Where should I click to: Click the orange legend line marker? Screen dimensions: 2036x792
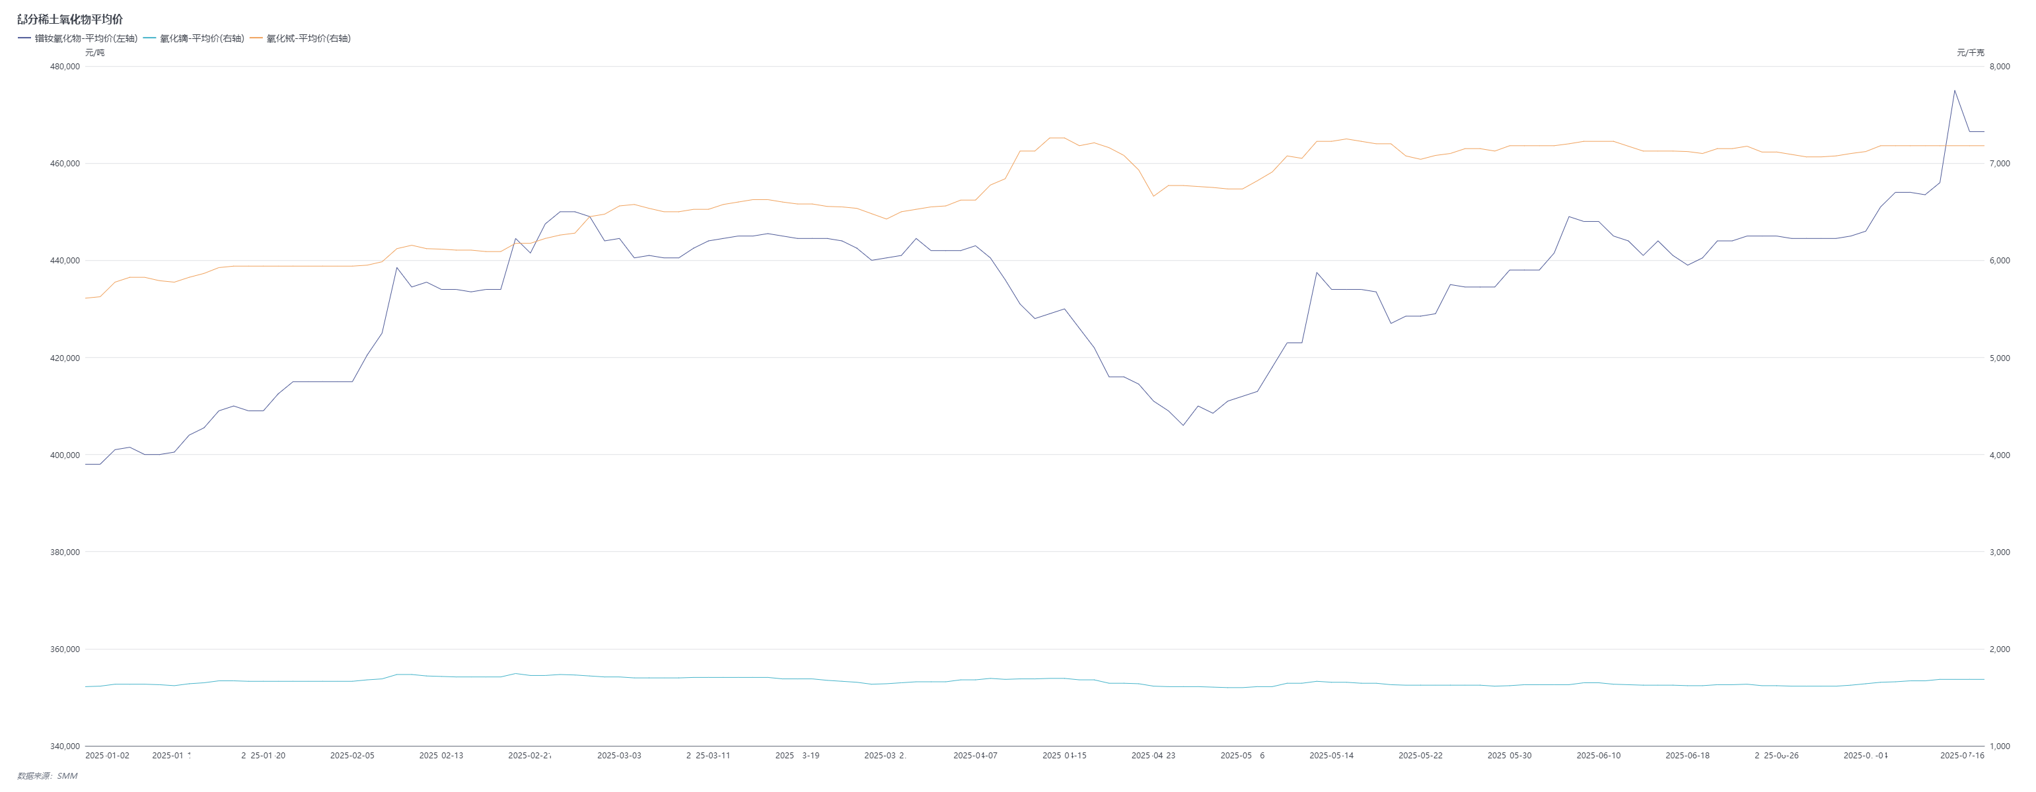coord(257,38)
